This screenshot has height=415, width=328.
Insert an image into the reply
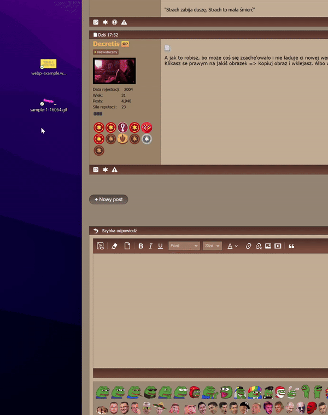click(x=268, y=246)
